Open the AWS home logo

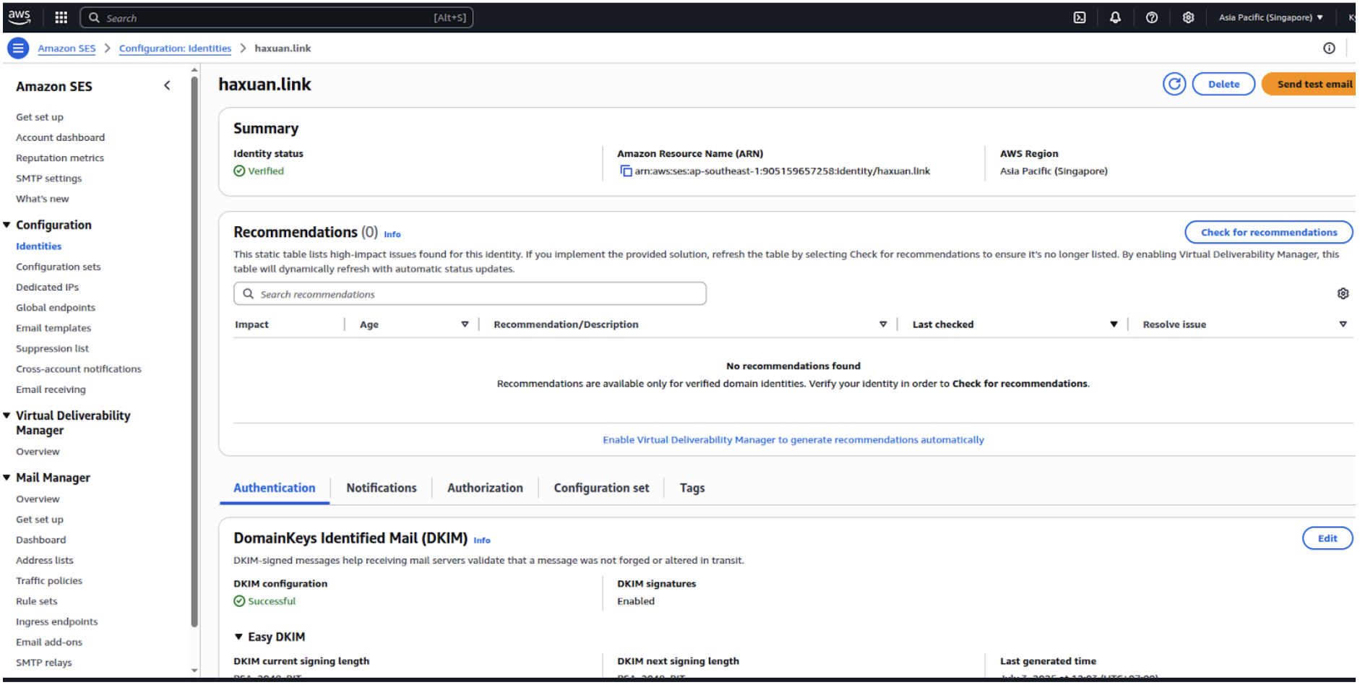point(20,17)
